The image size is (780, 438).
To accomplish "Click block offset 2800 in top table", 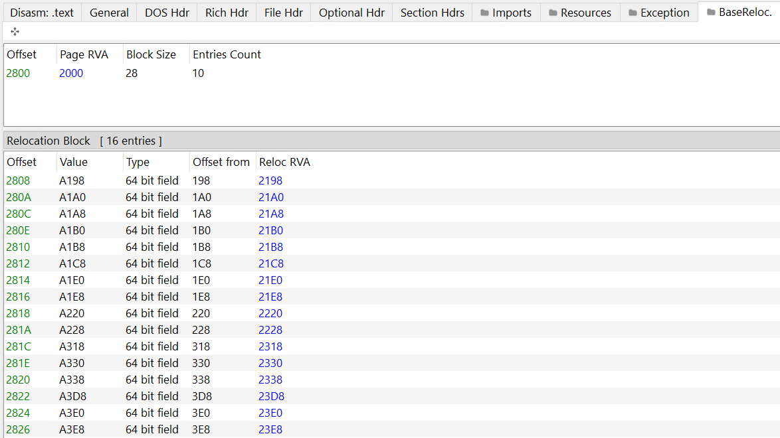I will [x=18, y=73].
